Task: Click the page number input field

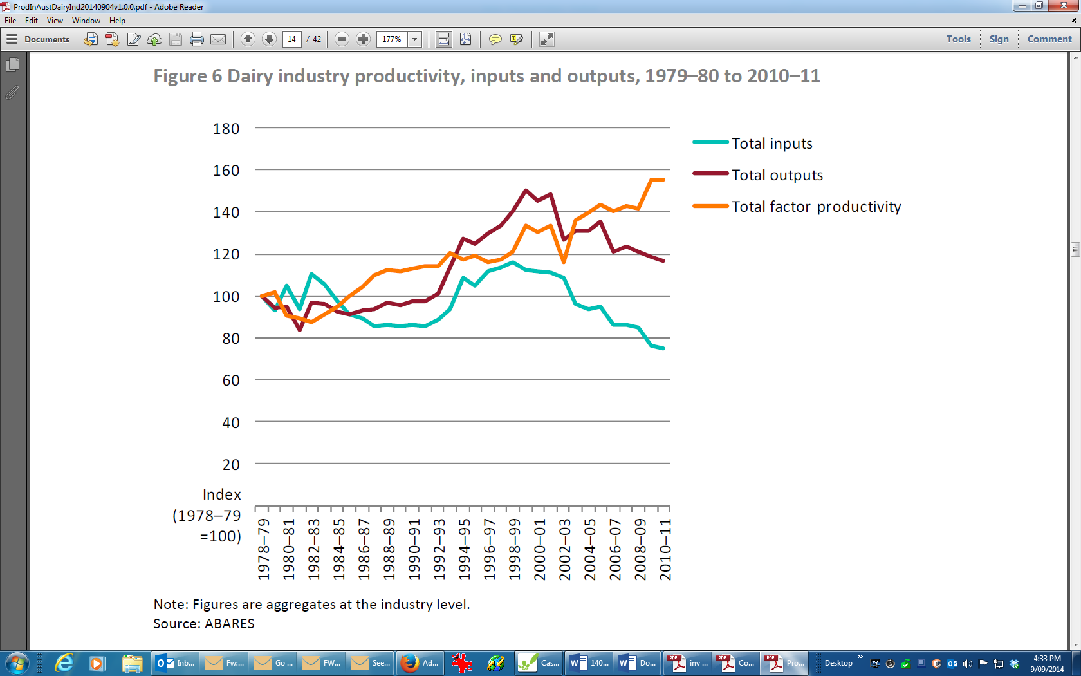Action: coord(291,39)
